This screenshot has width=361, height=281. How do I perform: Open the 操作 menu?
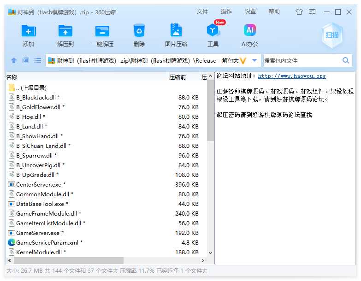(x=226, y=12)
